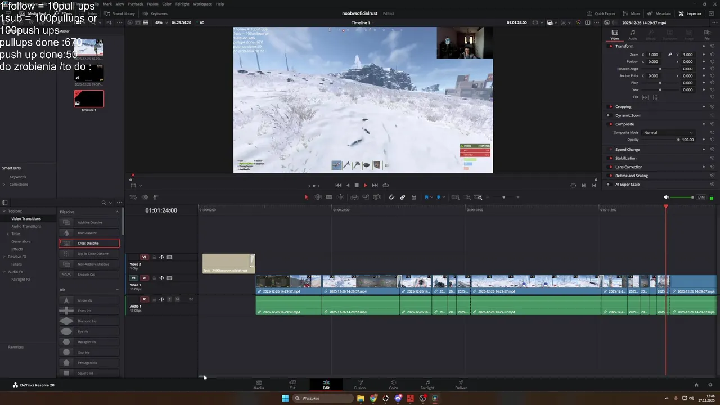The image size is (720, 405).
Task: Jump to first frame button
Action: tap(339, 185)
